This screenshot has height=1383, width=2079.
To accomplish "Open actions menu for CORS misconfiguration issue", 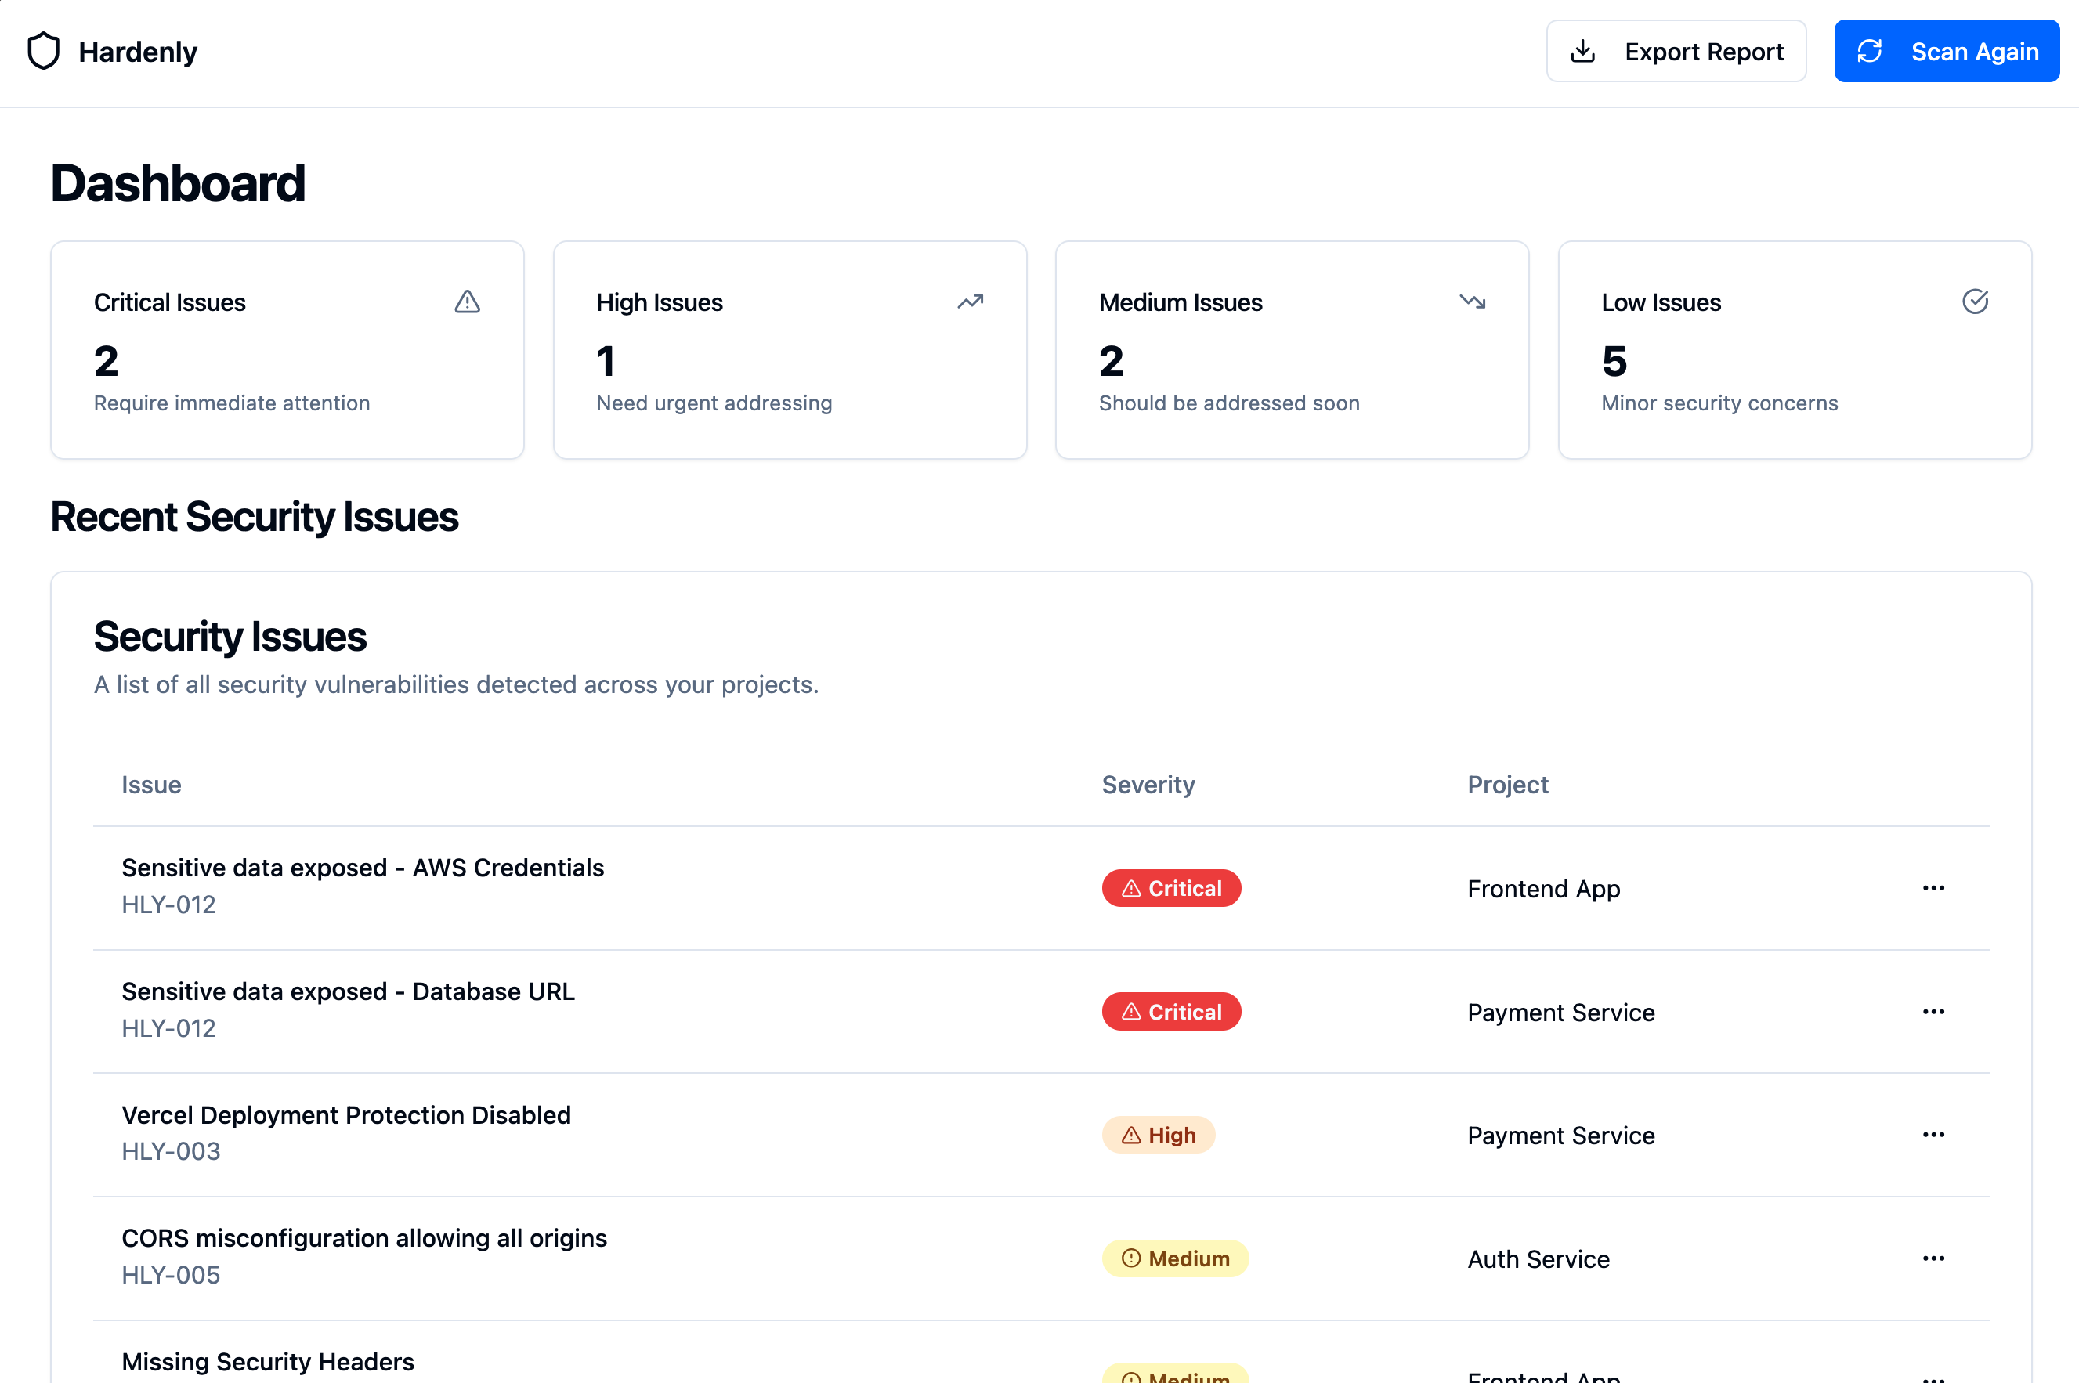I will (1933, 1258).
